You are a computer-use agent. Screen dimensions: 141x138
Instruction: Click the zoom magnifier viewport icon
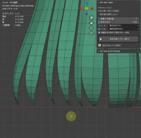(91, 18)
